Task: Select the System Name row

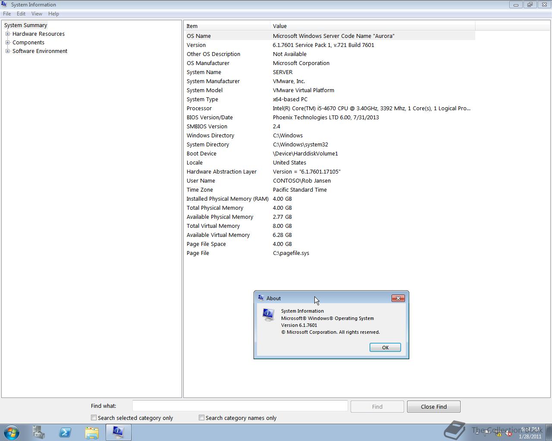Action: [330, 72]
